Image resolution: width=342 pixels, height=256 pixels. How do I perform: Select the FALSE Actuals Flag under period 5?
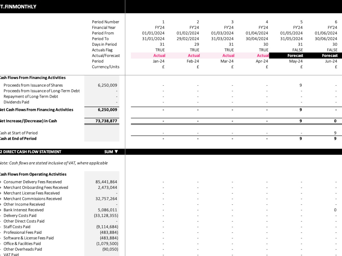[x=298, y=50]
